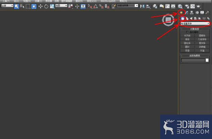
Task: Toggle the 3D Snaps button
Action: [x=90, y=6]
